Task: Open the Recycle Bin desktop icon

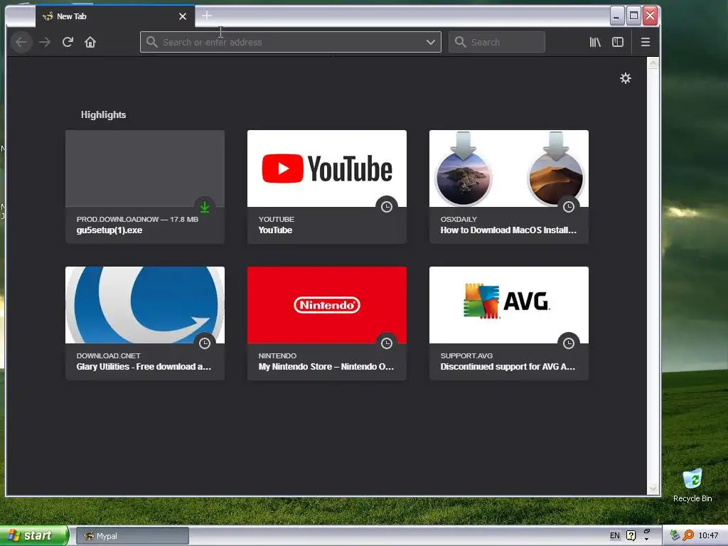Action: click(x=692, y=486)
